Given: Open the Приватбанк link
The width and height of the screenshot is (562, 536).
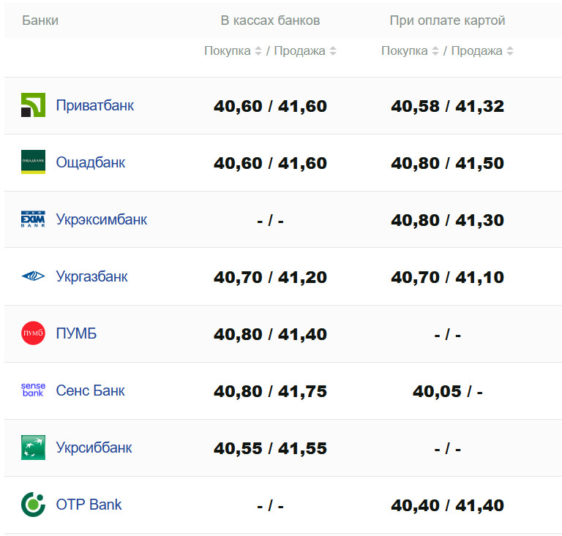Looking at the screenshot, I should click(x=95, y=105).
